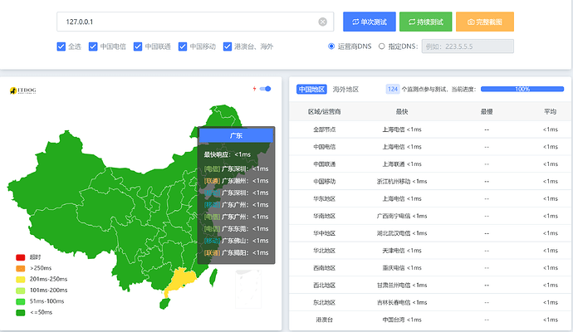Select the 中国移动 row in table
This screenshot has width=573, height=332.
(430, 182)
